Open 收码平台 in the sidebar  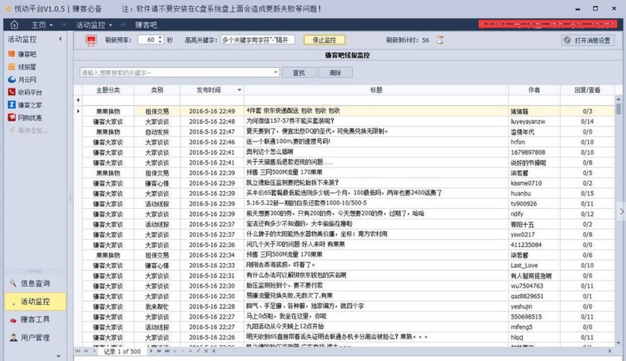pyautogui.click(x=25, y=92)
